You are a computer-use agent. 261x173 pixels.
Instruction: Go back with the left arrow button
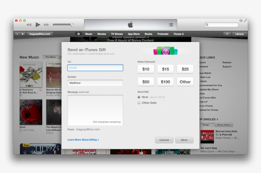17,34
